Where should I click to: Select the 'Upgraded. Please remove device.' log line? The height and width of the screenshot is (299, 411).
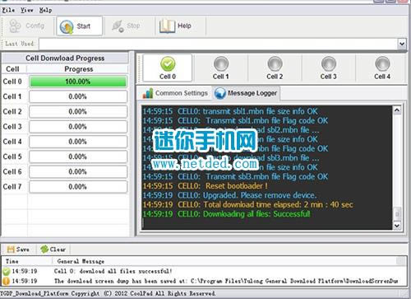(229, 195)
